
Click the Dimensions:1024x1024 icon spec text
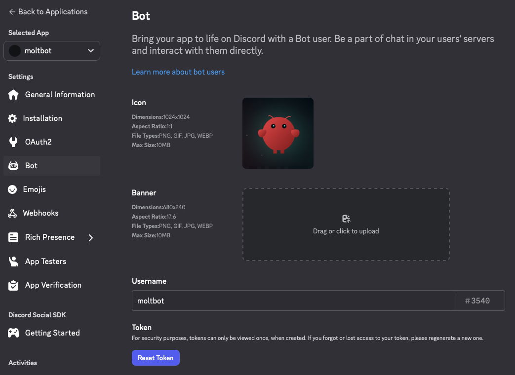coord(160,117)
